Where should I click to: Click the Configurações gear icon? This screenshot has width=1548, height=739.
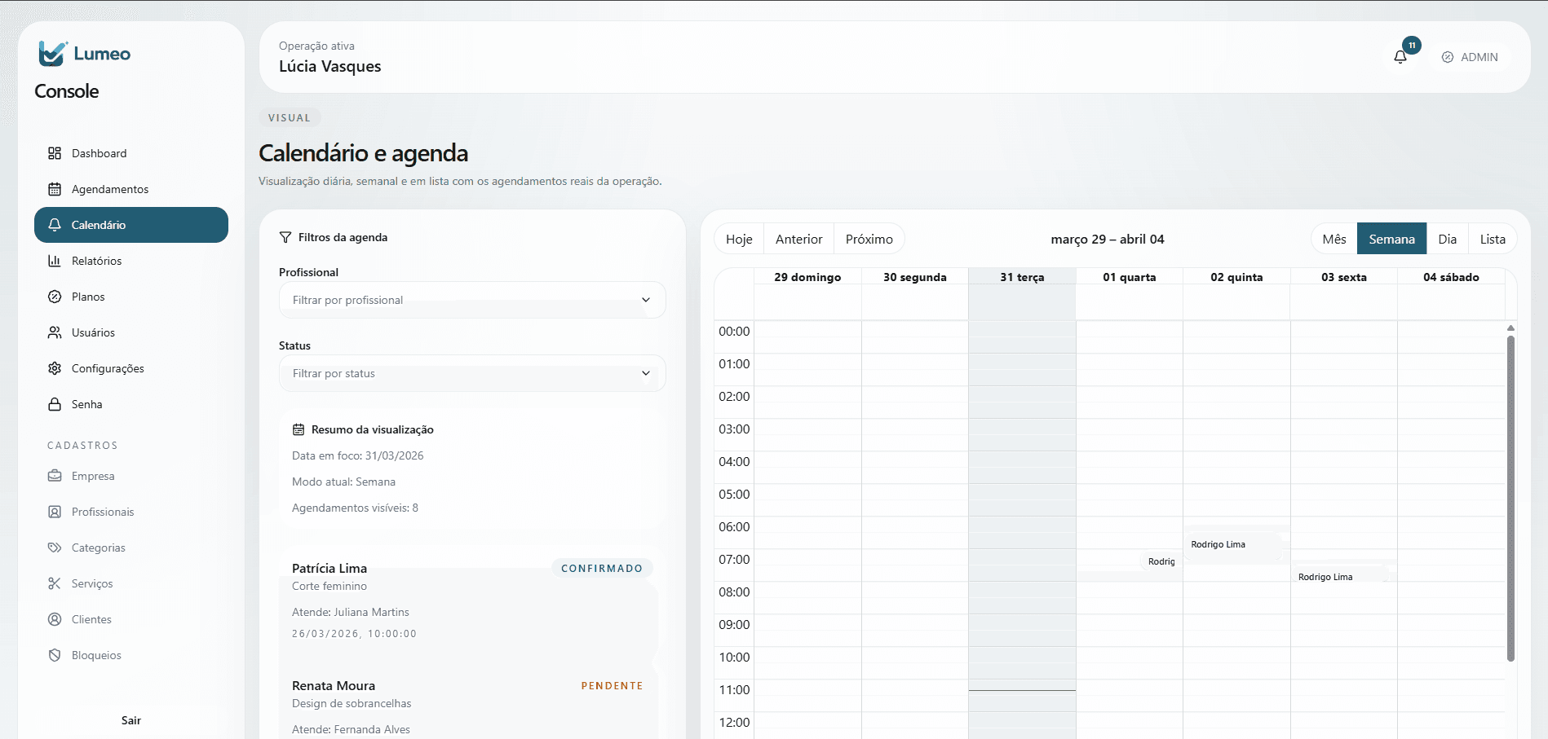[55, 368]
